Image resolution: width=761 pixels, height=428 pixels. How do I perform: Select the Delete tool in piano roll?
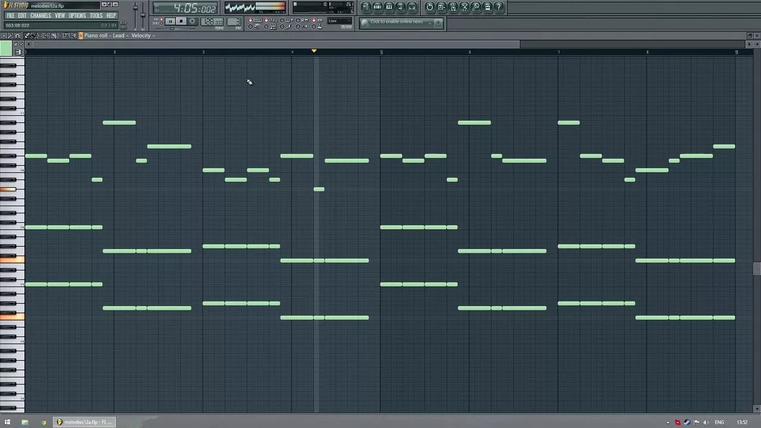coord(40,36)
